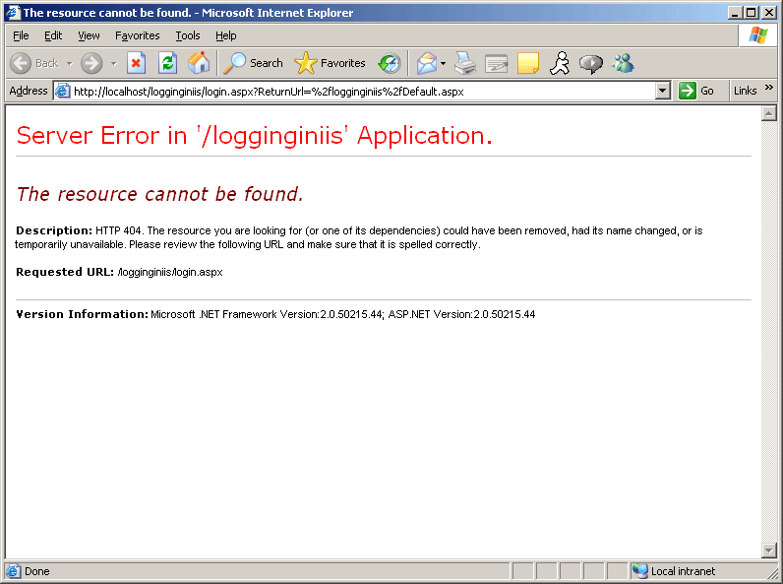Open the Address bar URL dropdown

pyautogui.click(x=662, y=91)
